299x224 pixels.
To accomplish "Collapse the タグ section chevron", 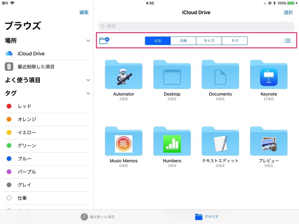I will point(88,94).
